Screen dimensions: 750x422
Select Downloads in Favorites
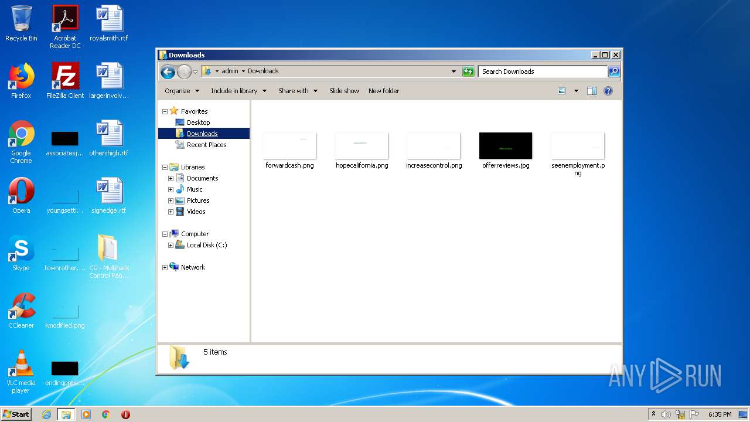coord(202,134)
